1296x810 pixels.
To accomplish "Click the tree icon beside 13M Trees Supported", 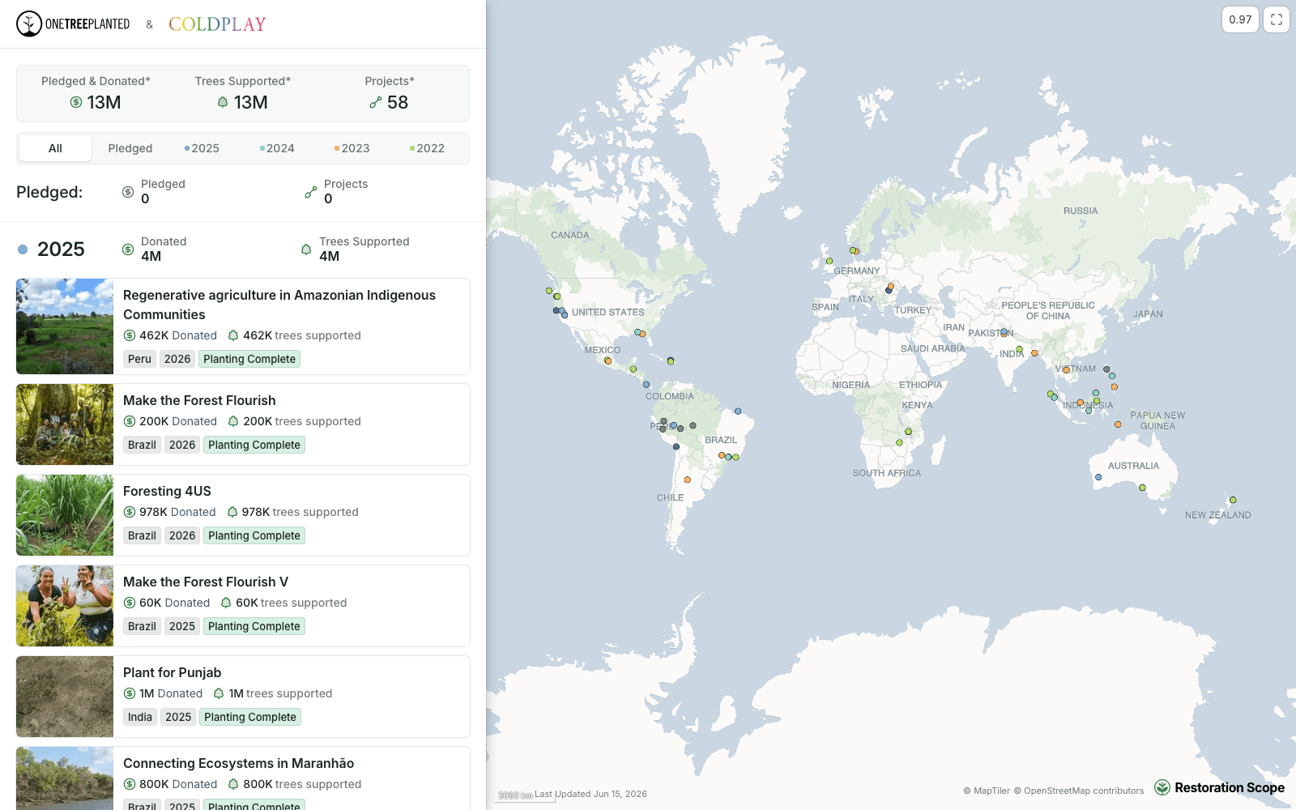I will (x=223, y=102).
